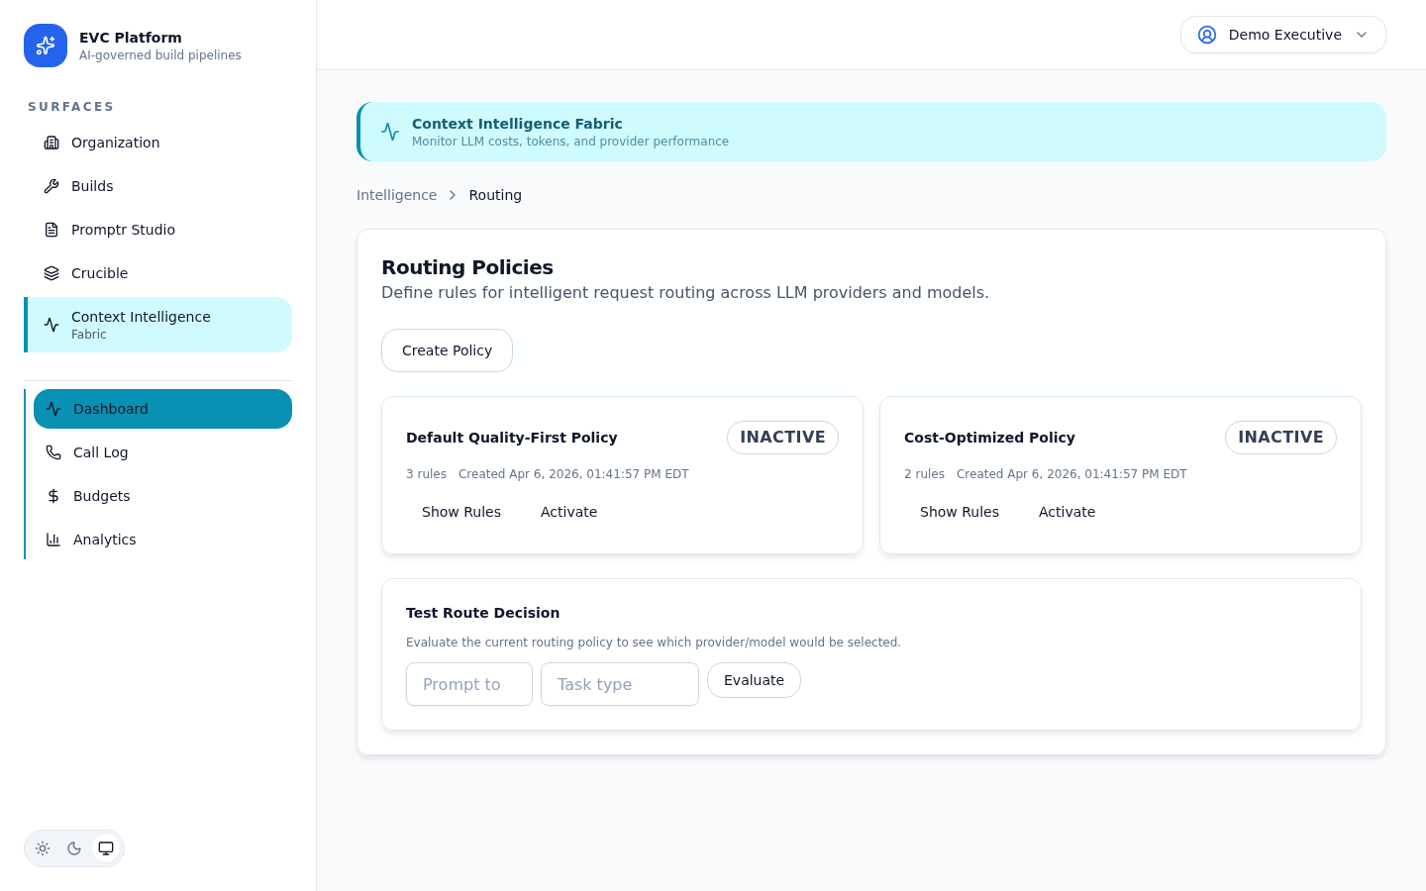Toggle system theme with the monitor icon
1426x891 pixels.
[x=106, y=848]
